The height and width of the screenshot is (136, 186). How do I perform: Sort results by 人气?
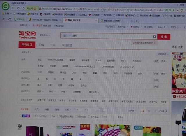37,109
